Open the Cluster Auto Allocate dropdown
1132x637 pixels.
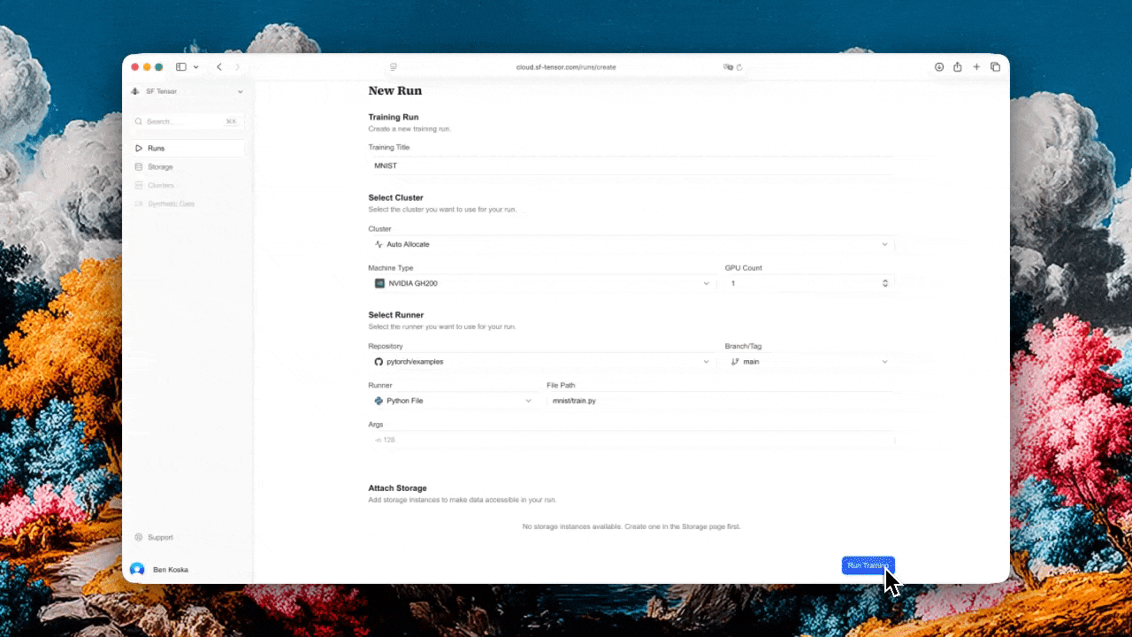(631, 244)
